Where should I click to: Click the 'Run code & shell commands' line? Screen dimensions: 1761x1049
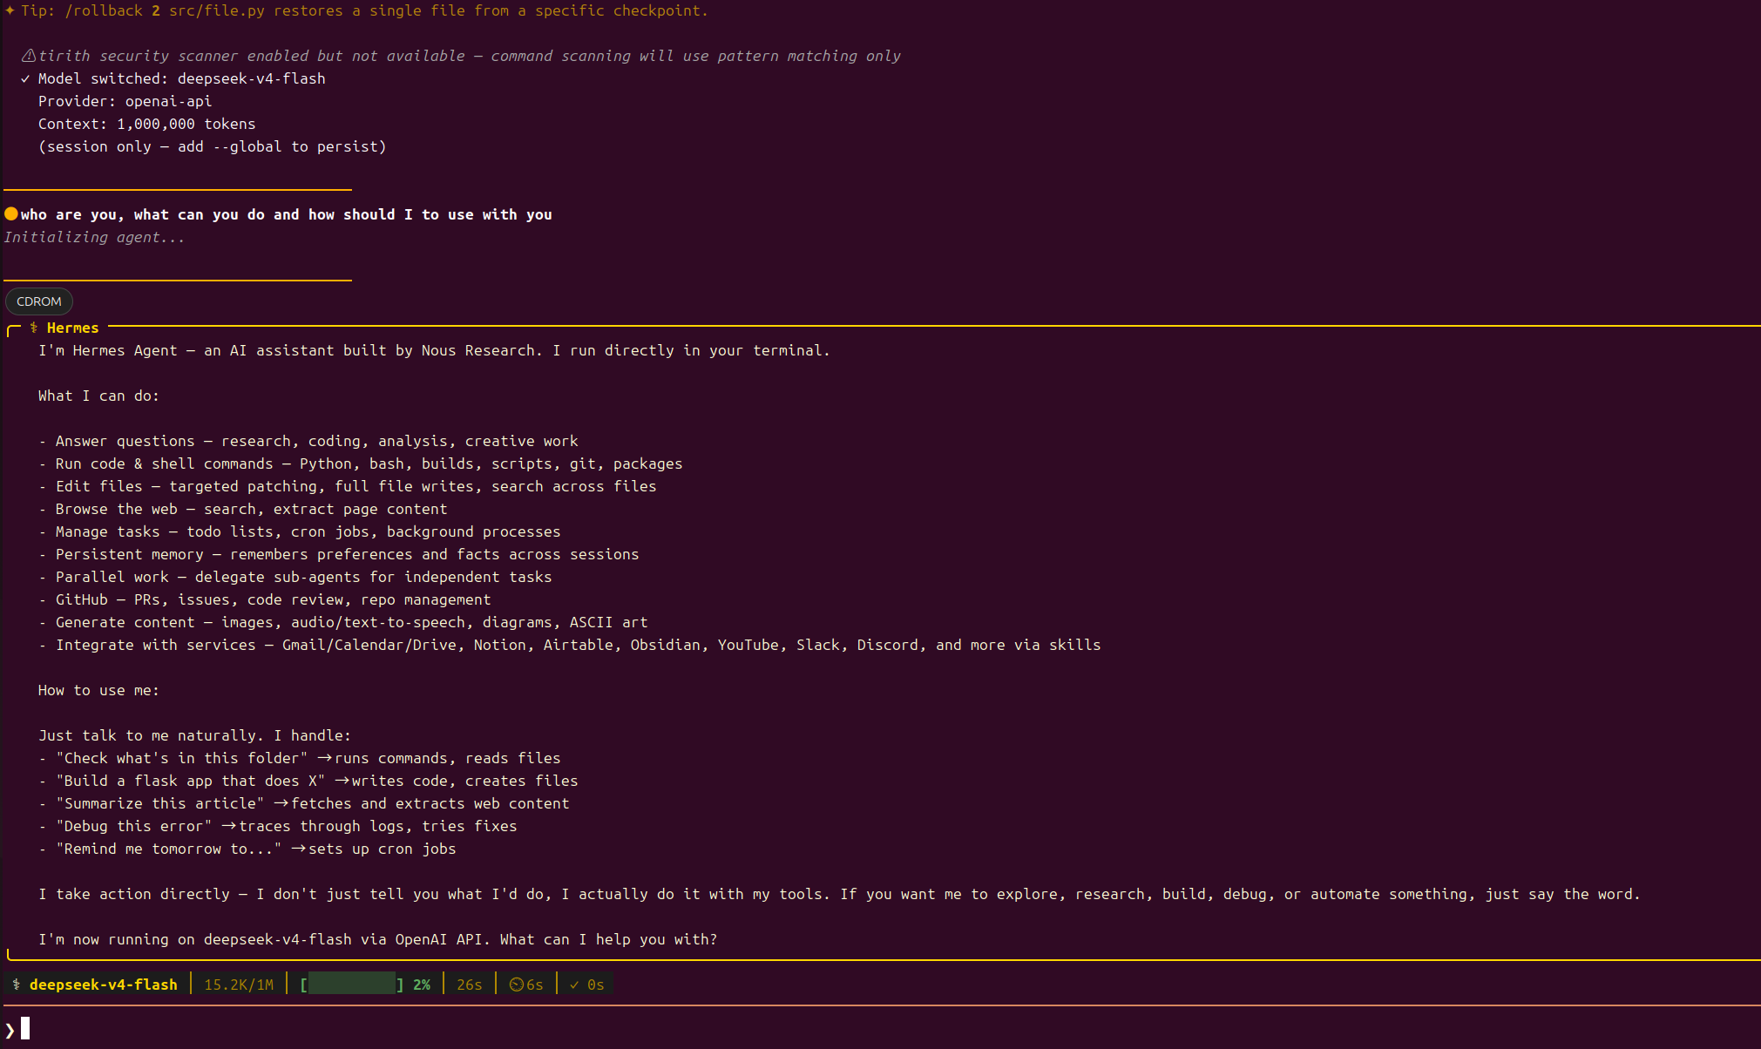(x=361, y=464)
